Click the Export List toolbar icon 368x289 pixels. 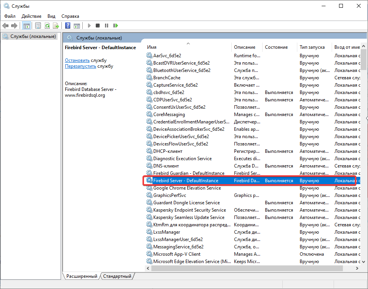pos(56,26)
